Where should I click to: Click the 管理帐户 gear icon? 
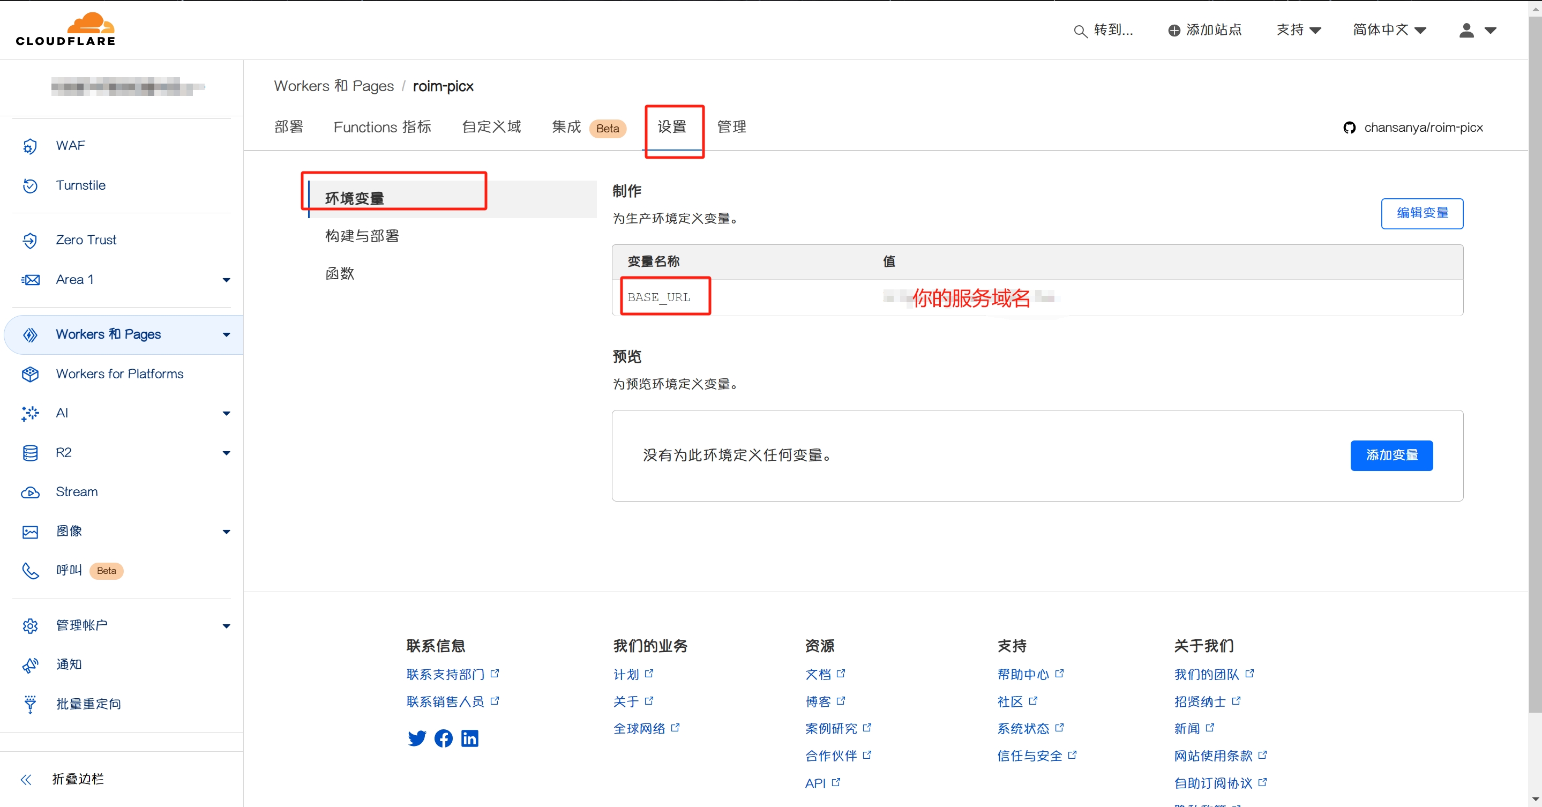click(x=30, y=625)
